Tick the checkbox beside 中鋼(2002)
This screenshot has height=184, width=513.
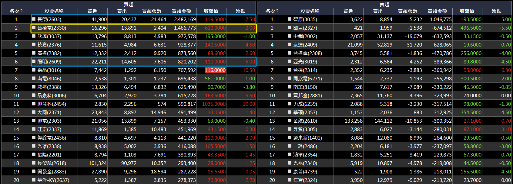[290, 36]
